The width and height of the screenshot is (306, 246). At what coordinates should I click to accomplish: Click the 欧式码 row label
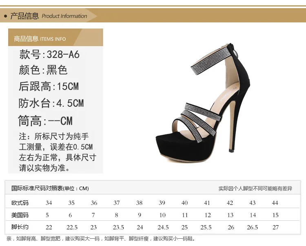20,203
